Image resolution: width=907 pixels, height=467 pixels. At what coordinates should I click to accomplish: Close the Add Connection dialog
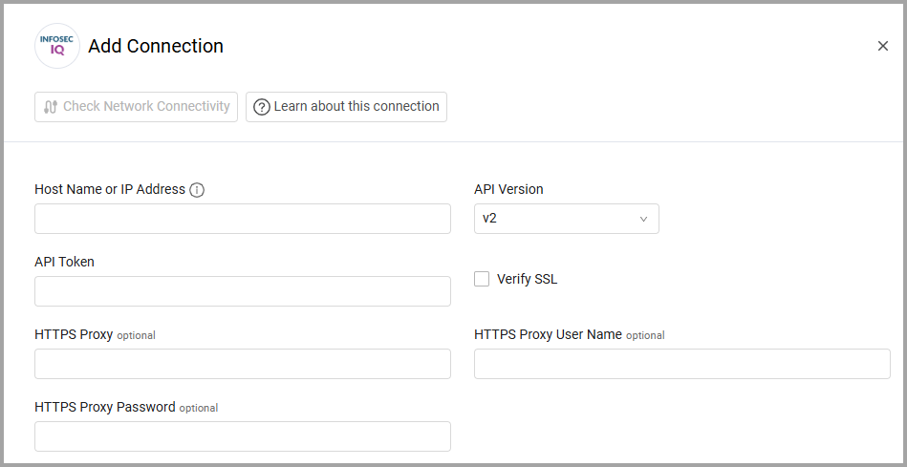click(x=882, y=46)
